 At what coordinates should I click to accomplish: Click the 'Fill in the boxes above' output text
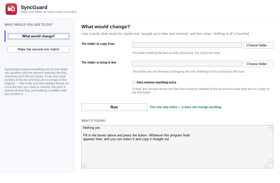click(136, 137)
